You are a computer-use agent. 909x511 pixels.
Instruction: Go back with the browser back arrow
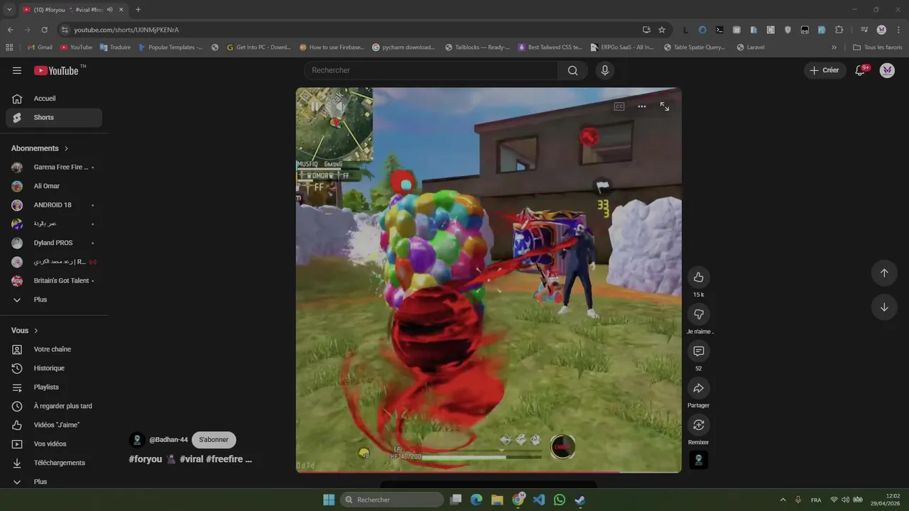[10, 30]
